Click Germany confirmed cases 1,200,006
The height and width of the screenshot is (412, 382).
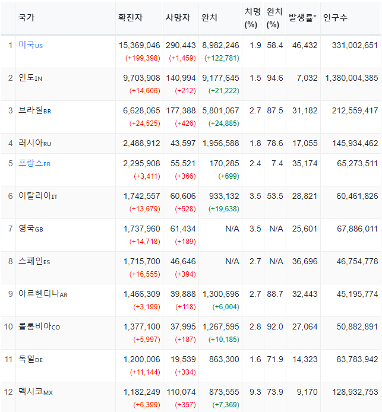point(142,359)
